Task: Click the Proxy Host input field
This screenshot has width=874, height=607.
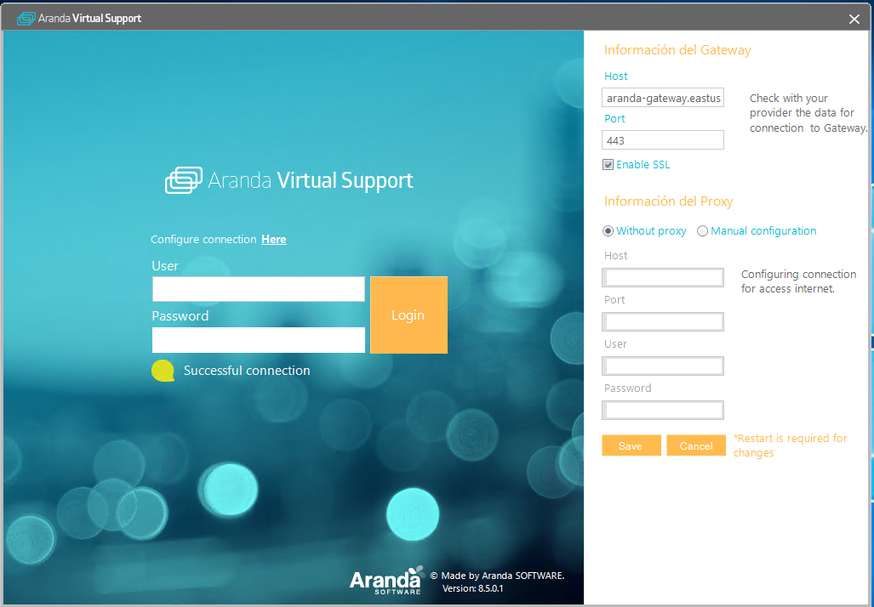Action: click(x=663, y=277)
